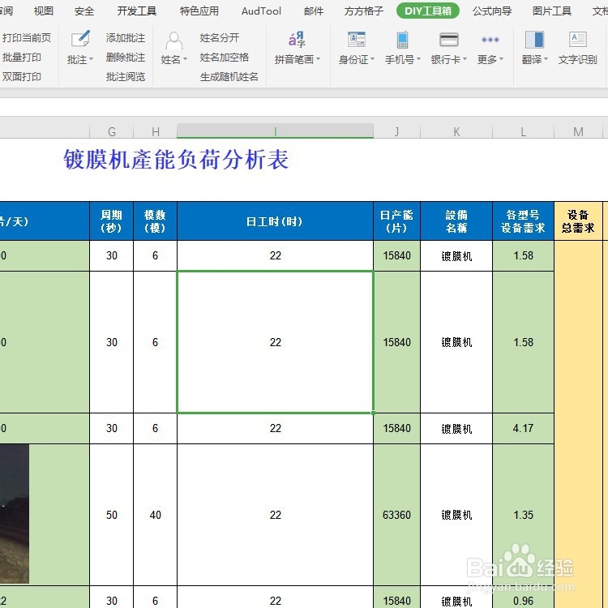608x608 pixels.
Task: Open the 更多 dropdown
Action: [x=501, y=59]
